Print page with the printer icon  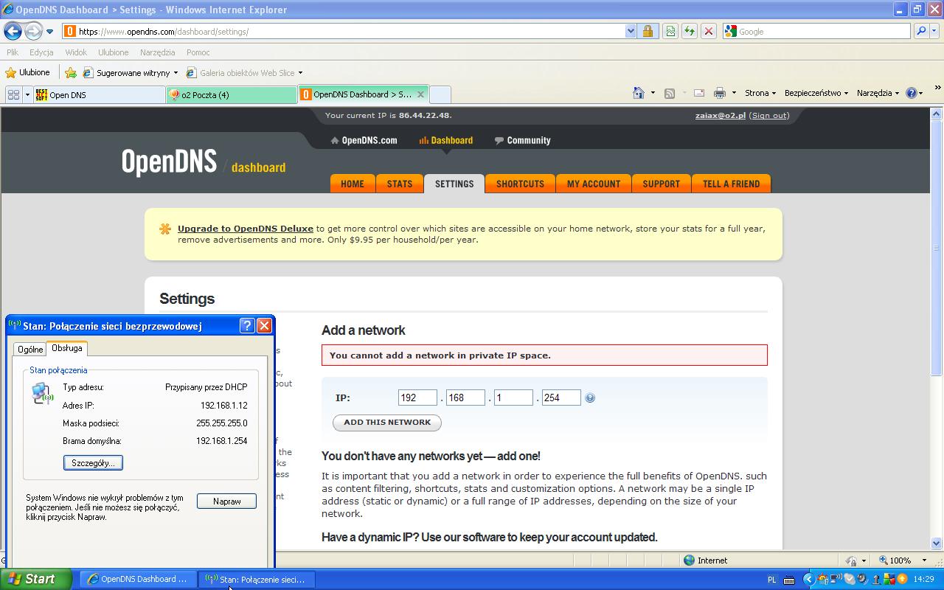point(720,93)
